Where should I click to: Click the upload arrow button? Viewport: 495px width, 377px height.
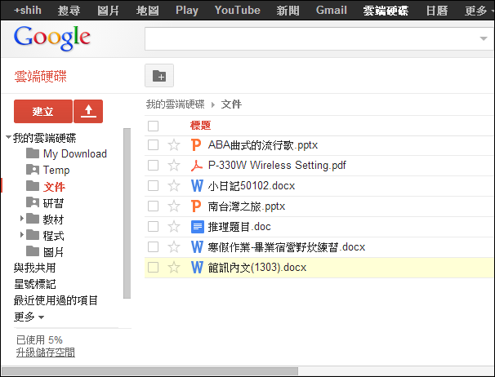click(x=88, y=111)
